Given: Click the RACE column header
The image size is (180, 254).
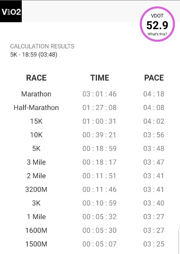Looking at the screenshot, I should [x=36, y=78].
